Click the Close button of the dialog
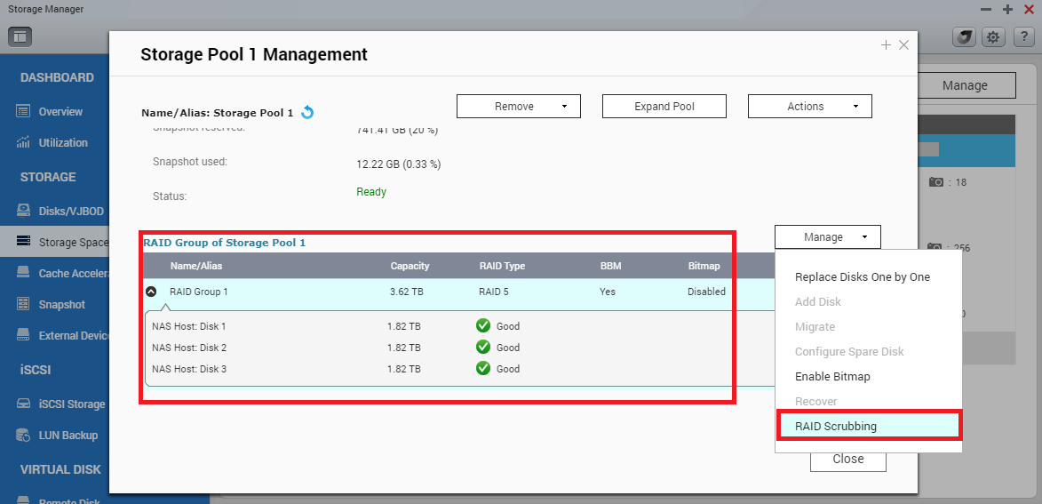 [848, 460]
